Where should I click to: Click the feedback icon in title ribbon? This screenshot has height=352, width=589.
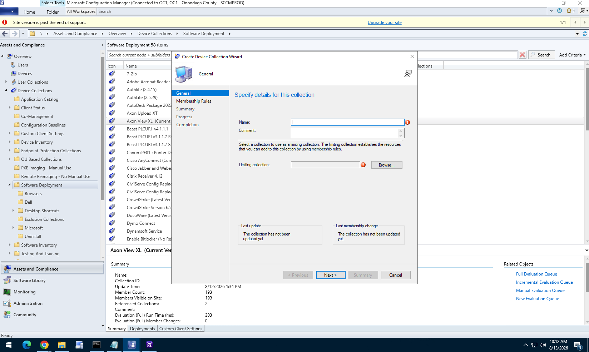click(x=583, y=11)
